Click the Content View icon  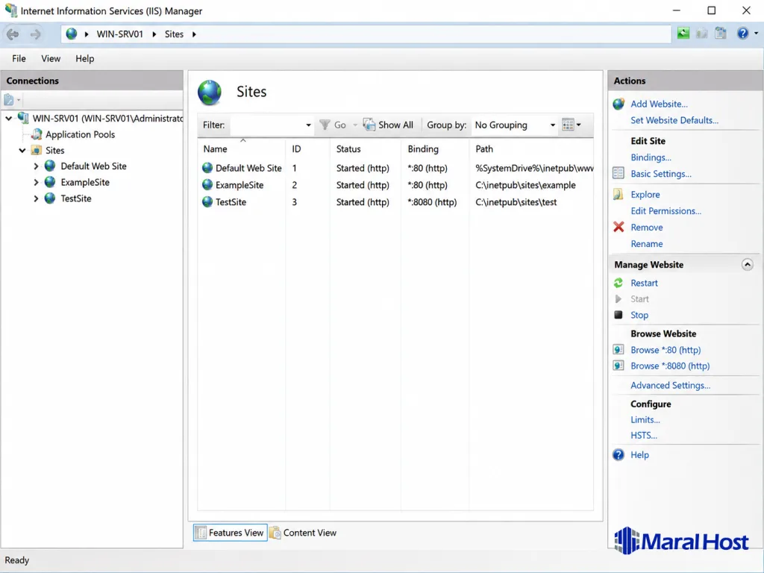(275, 533)
